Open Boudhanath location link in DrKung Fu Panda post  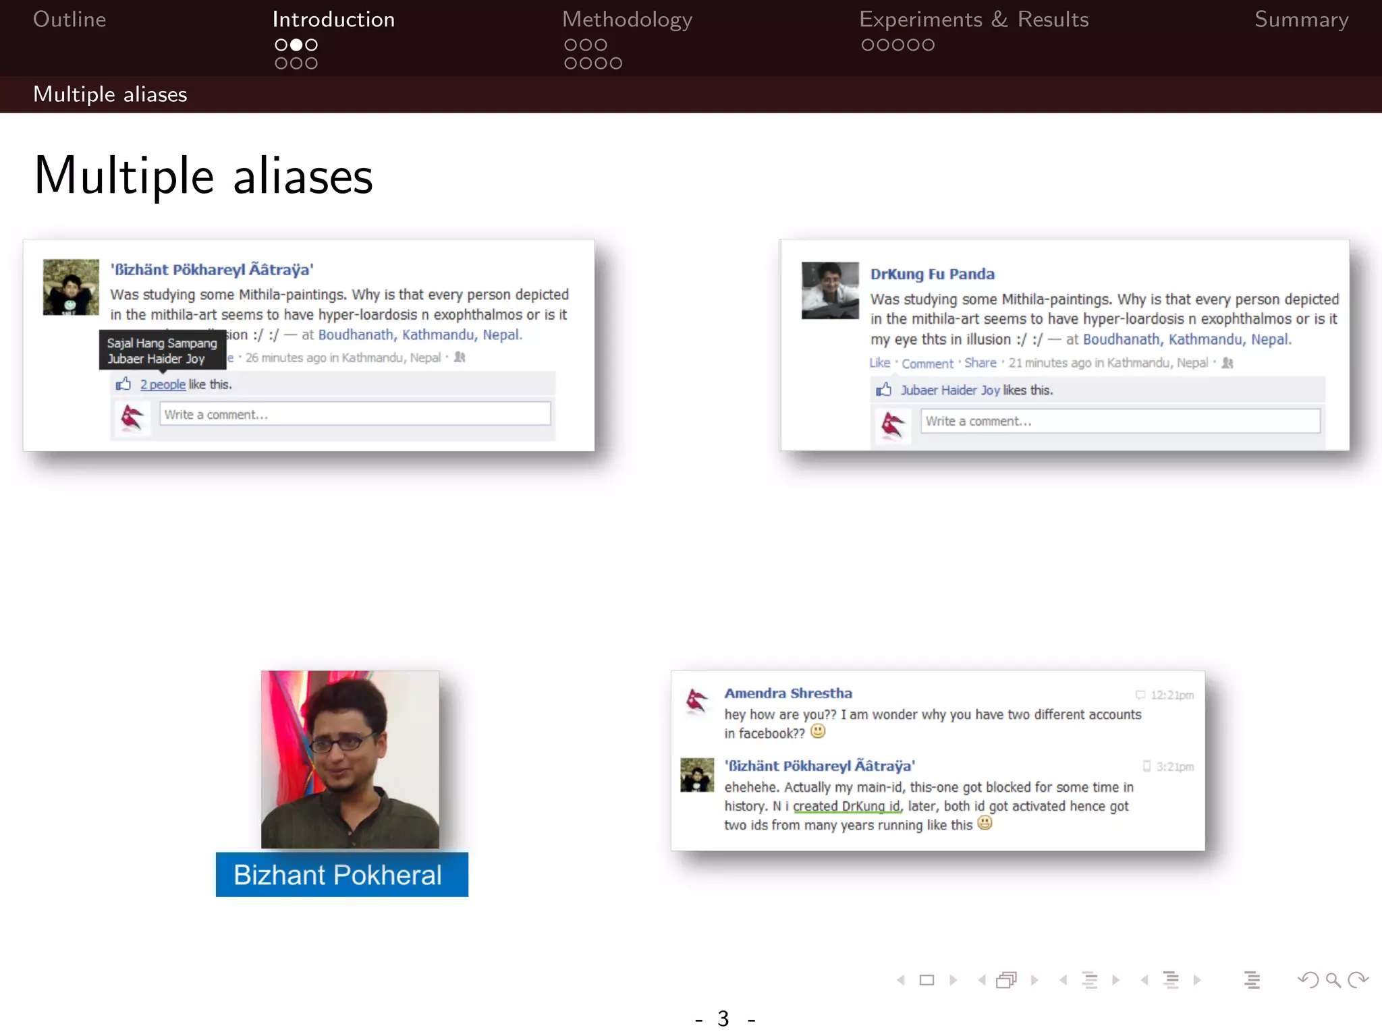(x=1186, y=339)
